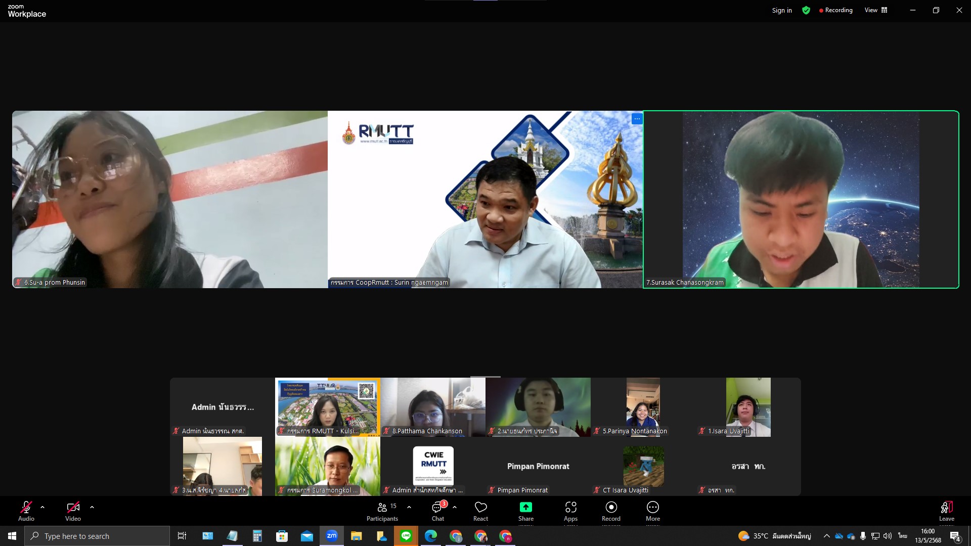This screenshot has height=546, width=971.
Task: Select the 5.Parinya Nontanakon thumbnail
Action: (x=643, y=407)
